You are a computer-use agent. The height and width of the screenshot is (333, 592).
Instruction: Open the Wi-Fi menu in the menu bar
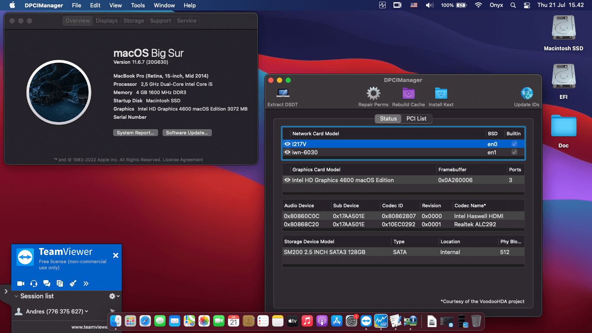[478, 5]
